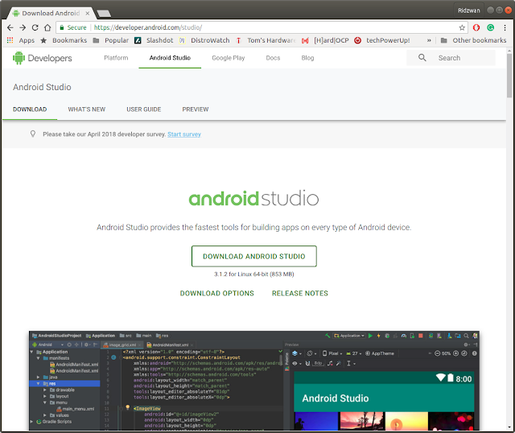Open the green Grammarly extension icon

tap(490, 27)
